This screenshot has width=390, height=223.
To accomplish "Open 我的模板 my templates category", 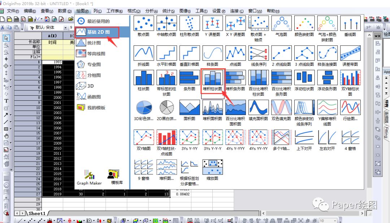I will (x=102, y=108).
